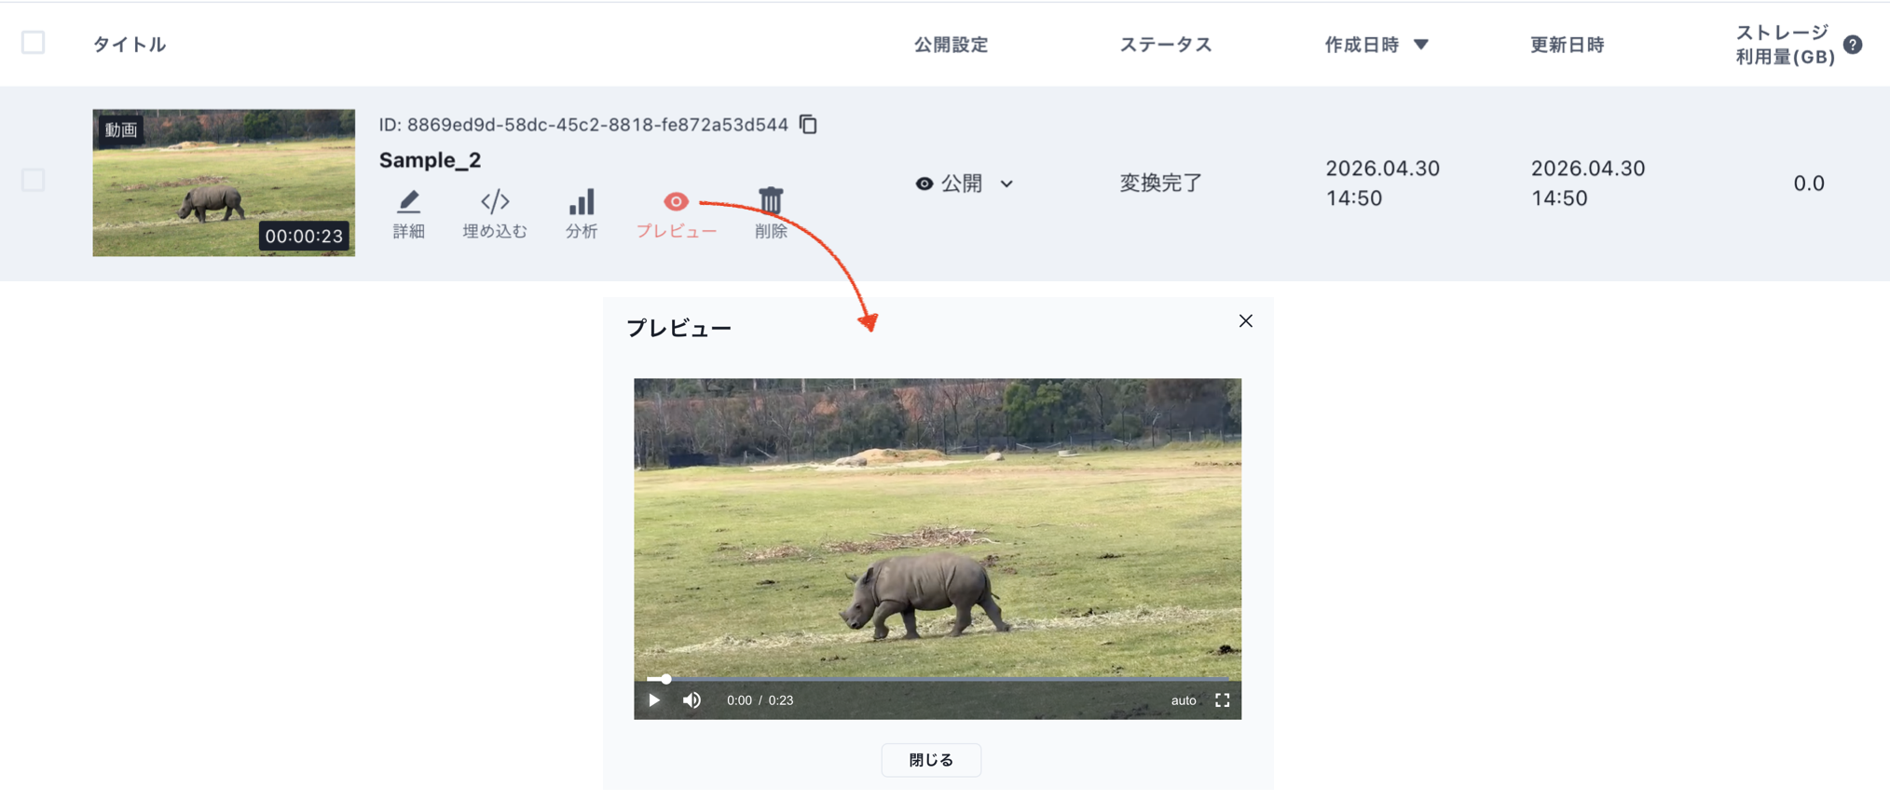The image size is (1890, 801).
Task: Click the 0.0 storage usage value
Action: click(1809, 183)
